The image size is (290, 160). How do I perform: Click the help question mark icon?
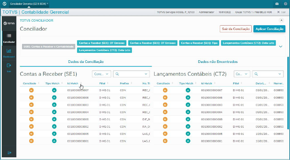click(285, 4)
